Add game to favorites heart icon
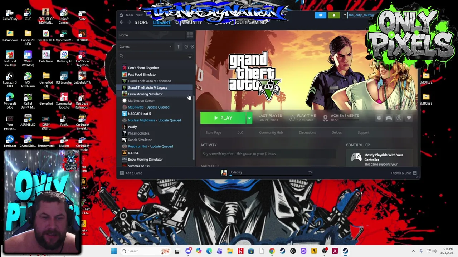Image resolution: width=458 pixels, height=257 pixels. 409,118
